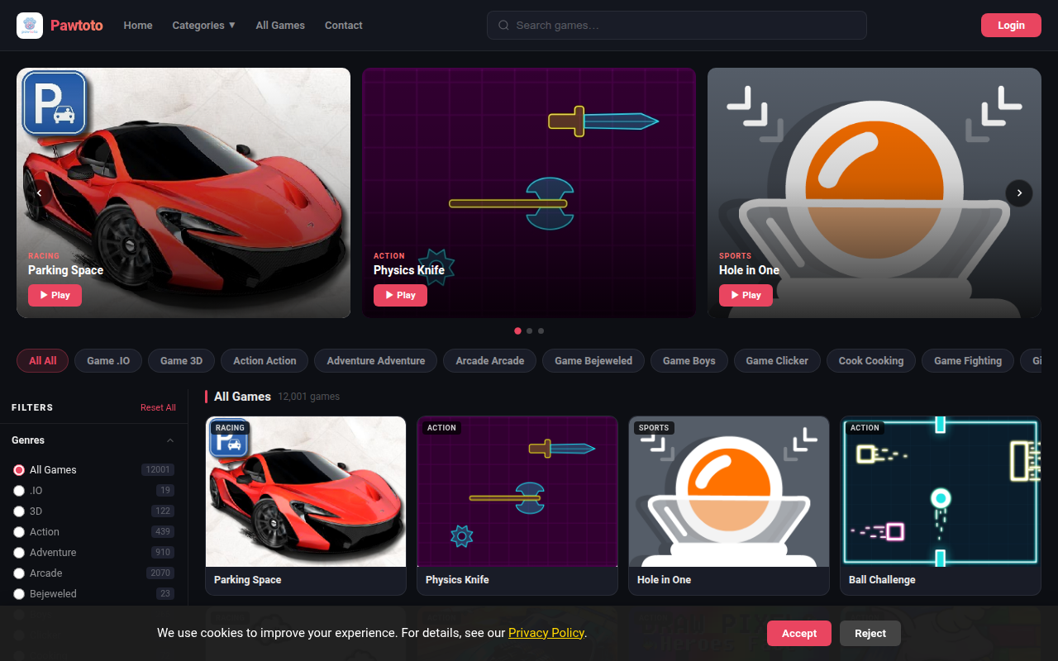This screenshot has width=1058, height=661.
Task: Filter by the Game .IO pill
Action: tap(108, 361)
